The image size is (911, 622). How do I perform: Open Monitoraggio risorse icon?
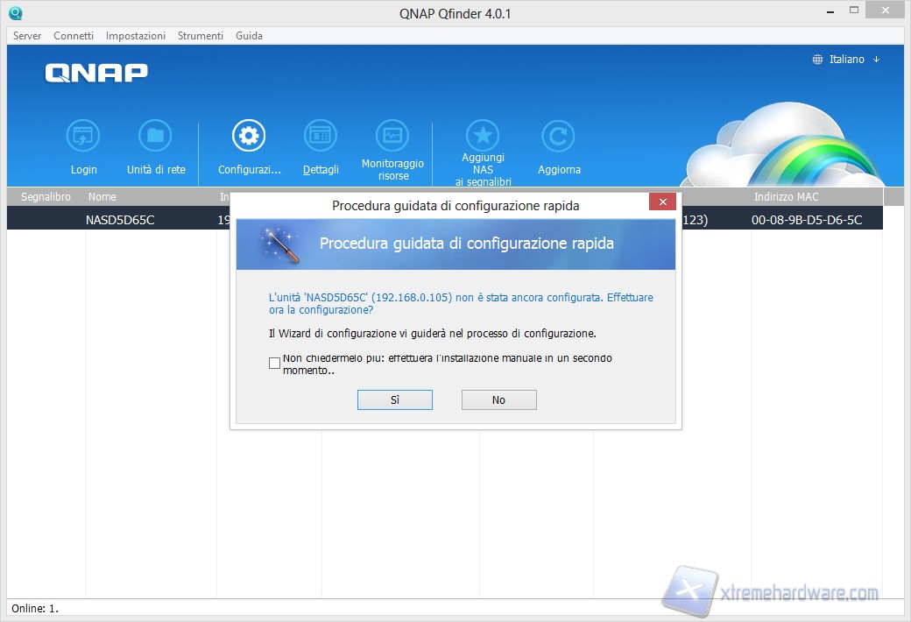[x=392, y=137]
